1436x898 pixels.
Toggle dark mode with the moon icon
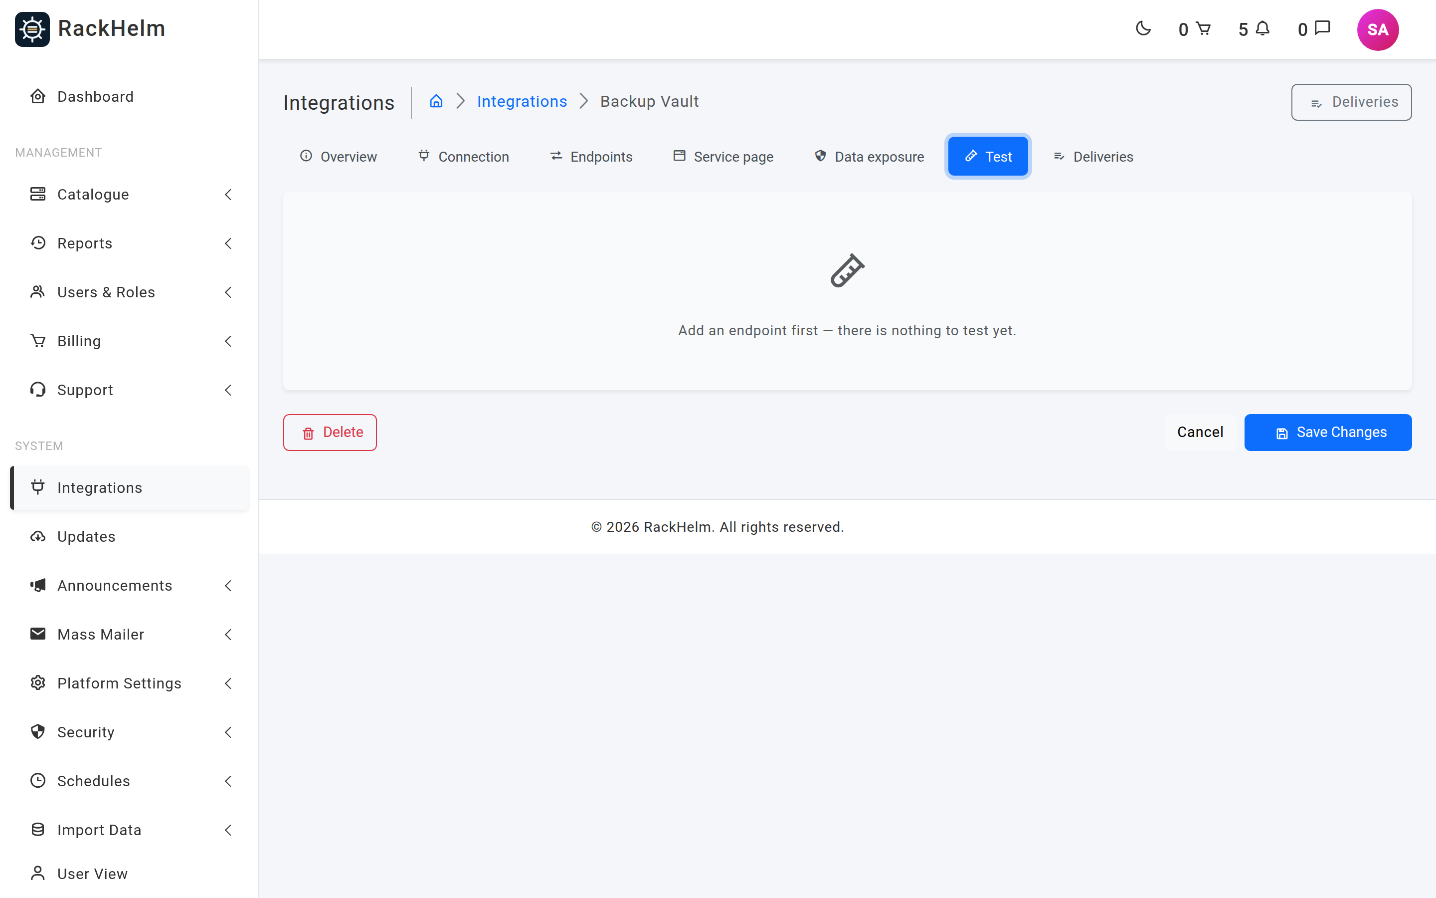tap(1143, 28)
